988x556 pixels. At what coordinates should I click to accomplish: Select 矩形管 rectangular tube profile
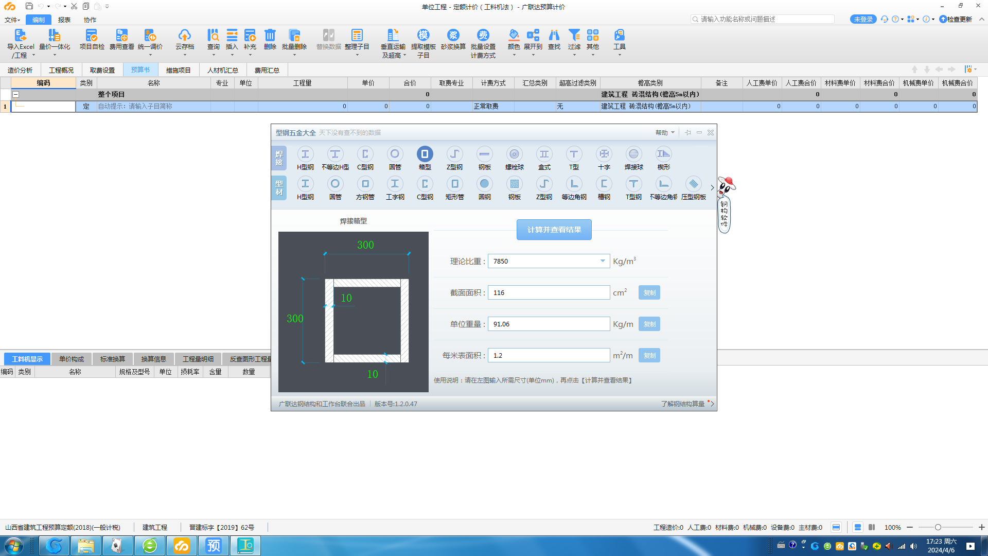(454, 188)
